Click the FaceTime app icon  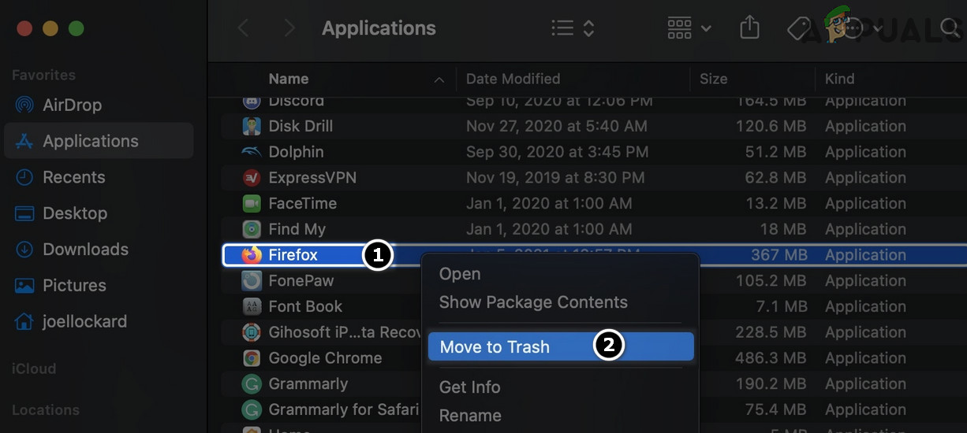pos(252,203)
